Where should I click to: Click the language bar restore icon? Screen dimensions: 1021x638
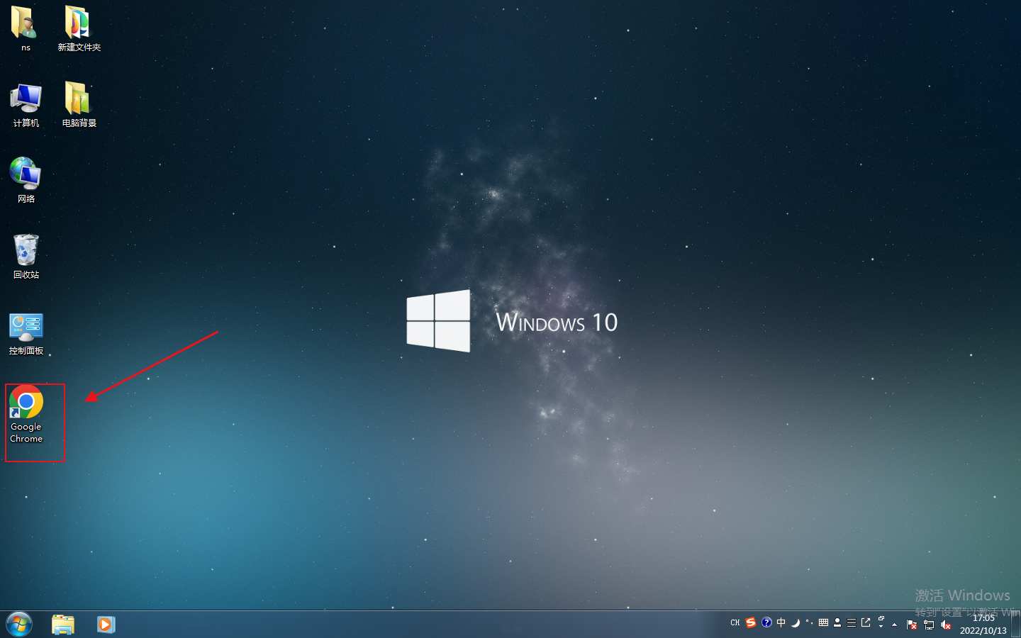(x=881, y=619)
